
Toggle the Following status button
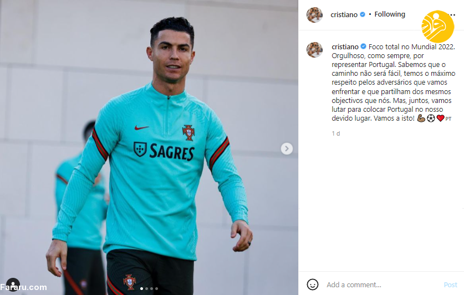(390, 14)
